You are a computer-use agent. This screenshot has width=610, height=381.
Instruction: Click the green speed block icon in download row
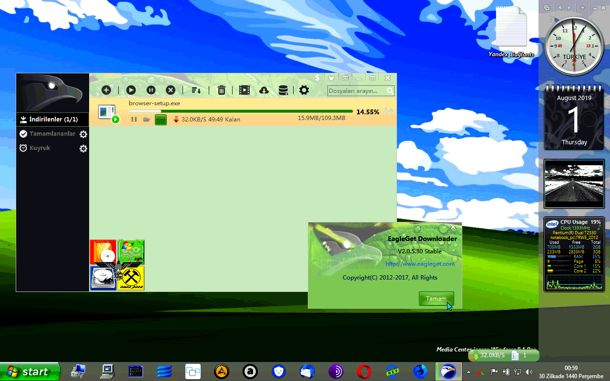tap(161, 120)
